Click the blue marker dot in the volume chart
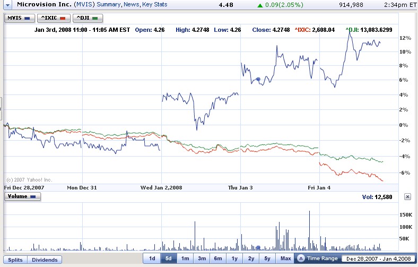Screen dimensions: 418x267 point(258,248)
